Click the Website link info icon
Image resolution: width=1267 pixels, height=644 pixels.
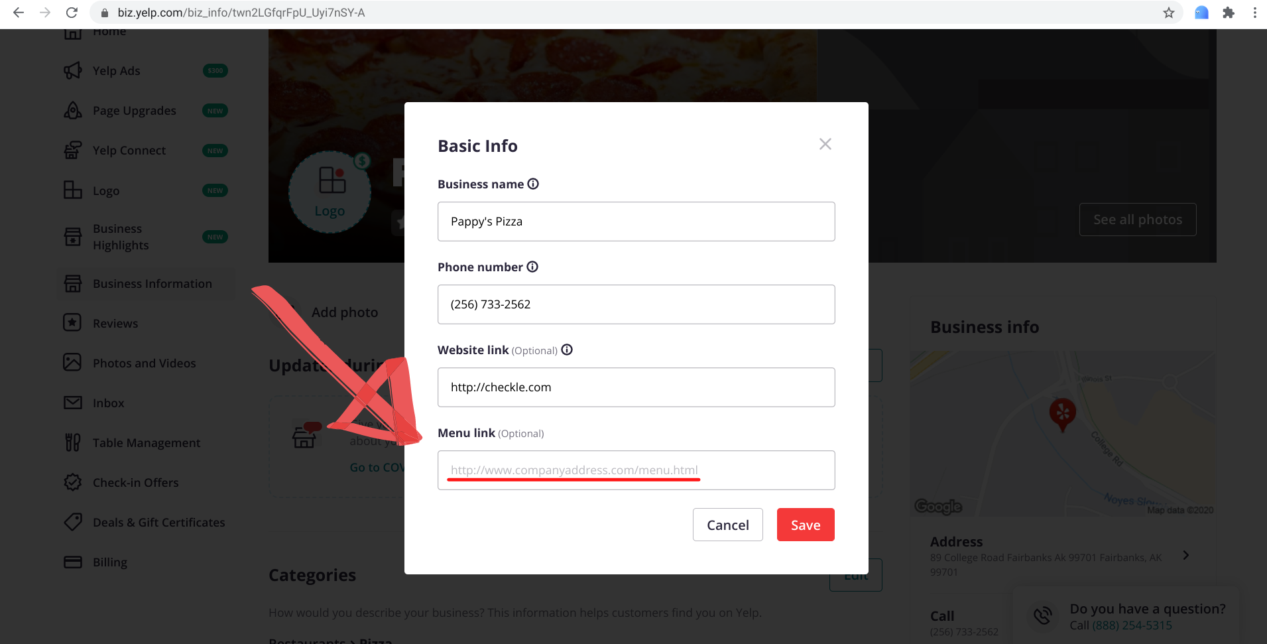tap(567, 350)
